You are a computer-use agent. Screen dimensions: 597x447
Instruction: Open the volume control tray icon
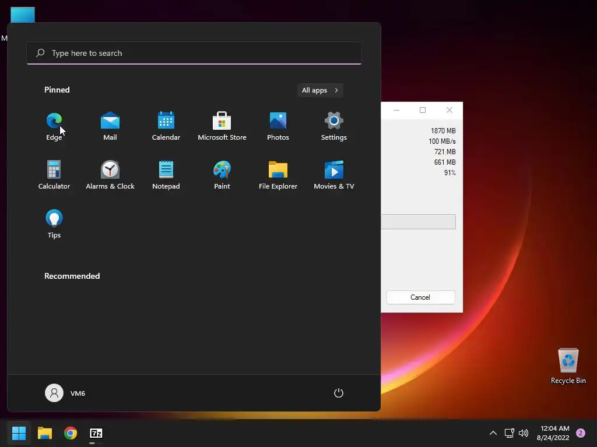[524, 433]
